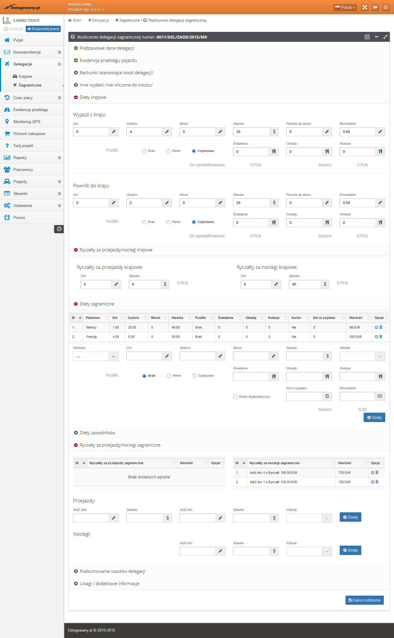Delete the 720 EUR lodging lump-sum row

(x=377, y=473)
